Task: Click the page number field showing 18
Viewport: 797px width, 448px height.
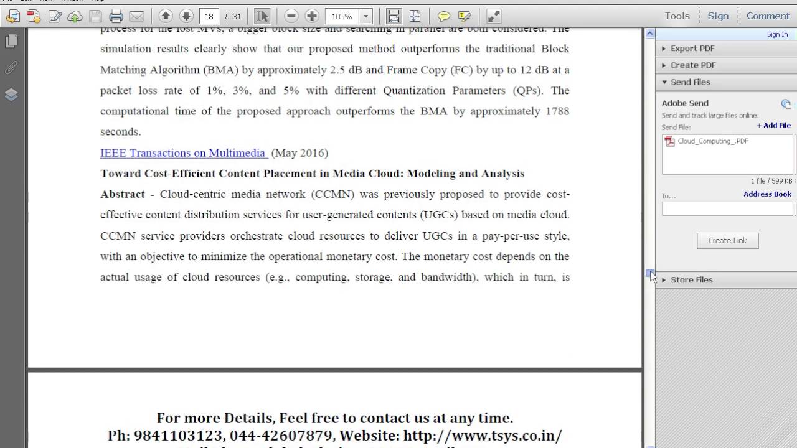Action: (x=209, y=16)
